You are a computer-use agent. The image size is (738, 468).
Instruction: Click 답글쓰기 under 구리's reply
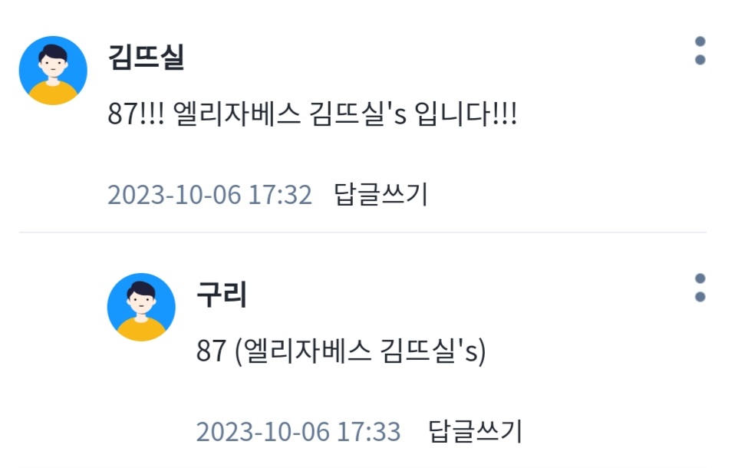475,431
